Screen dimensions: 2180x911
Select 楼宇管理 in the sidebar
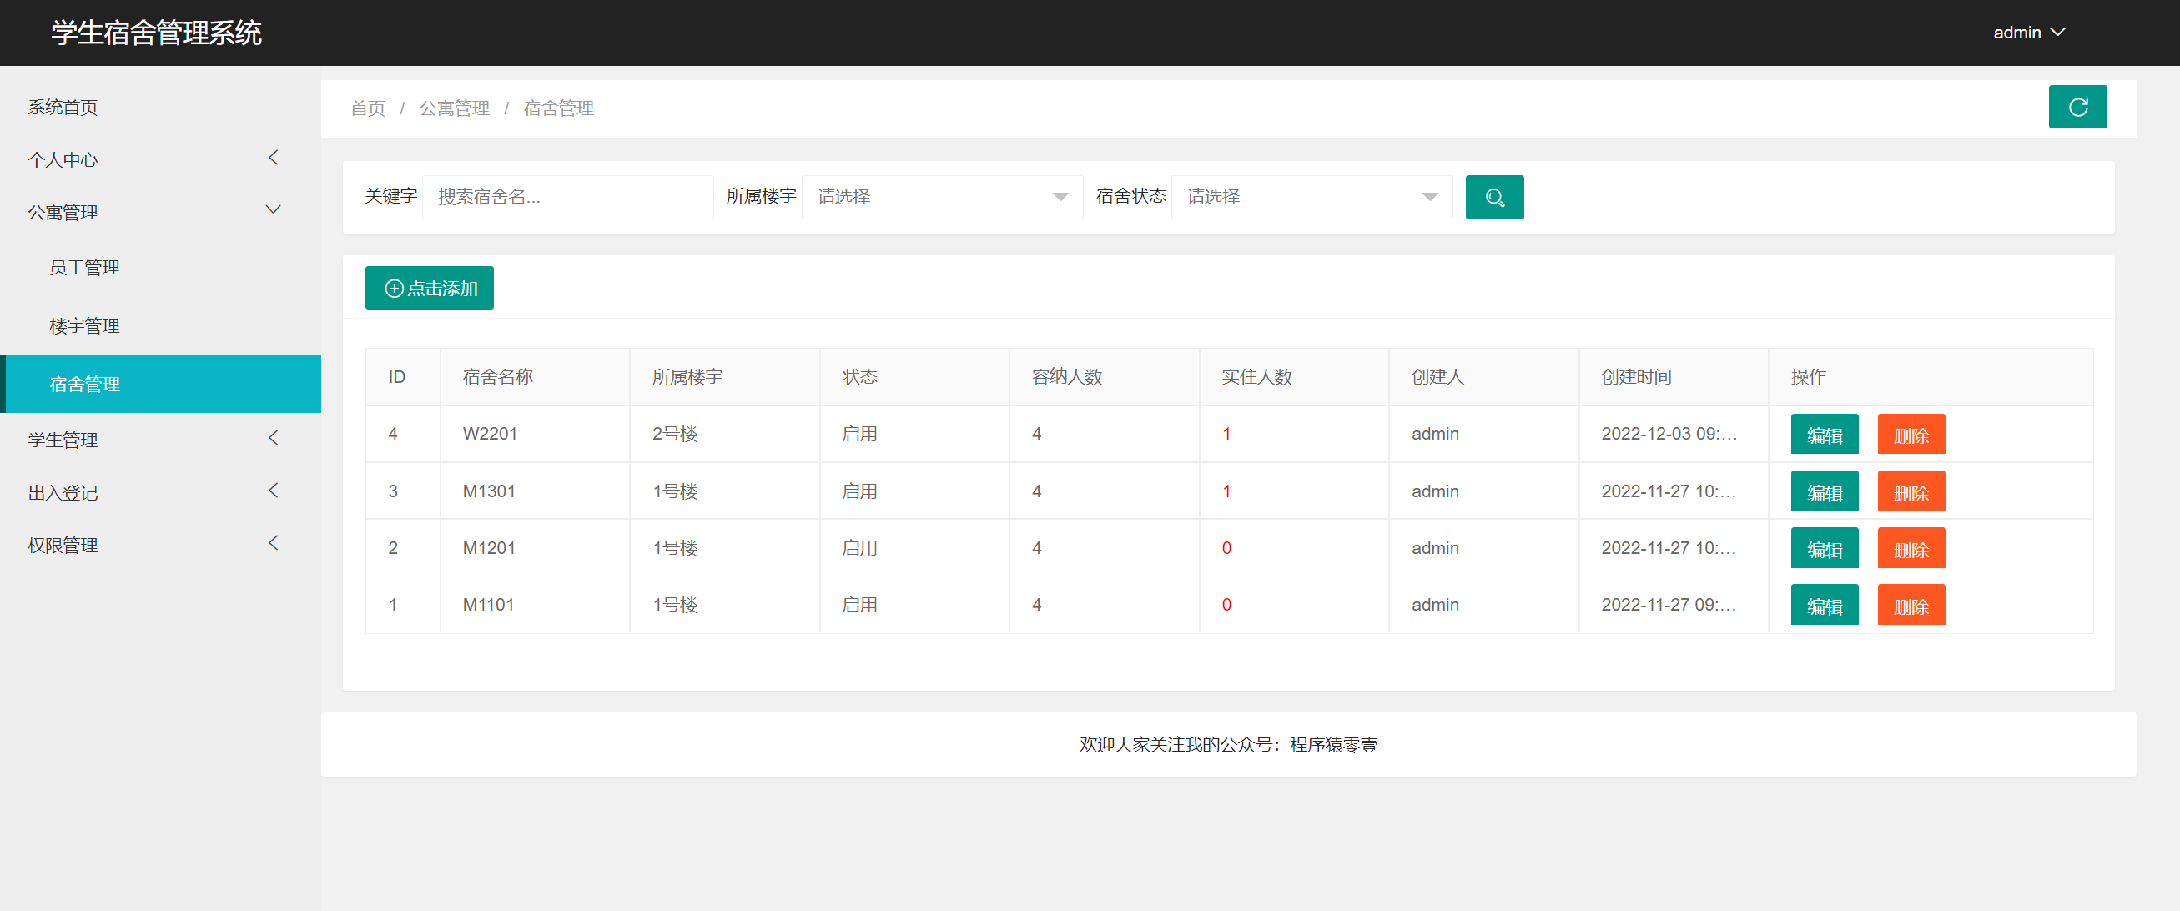point(84,325)
